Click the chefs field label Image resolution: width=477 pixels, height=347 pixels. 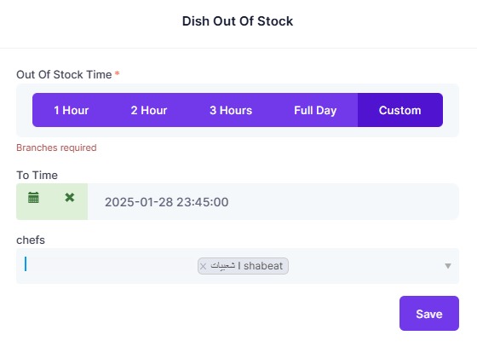point(31,240)
